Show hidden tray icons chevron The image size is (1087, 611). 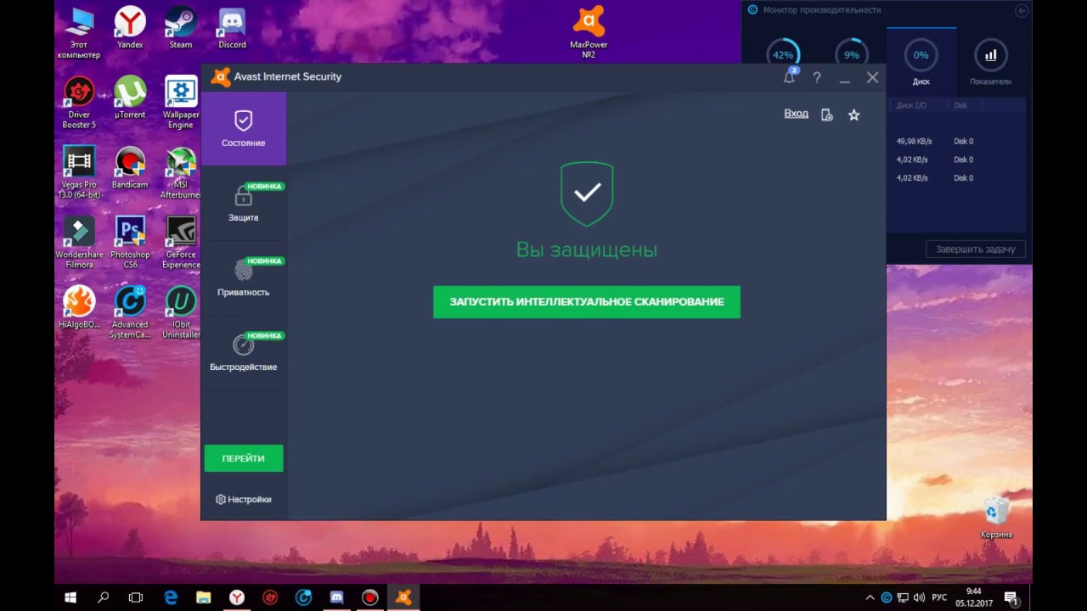click(870, 597)
